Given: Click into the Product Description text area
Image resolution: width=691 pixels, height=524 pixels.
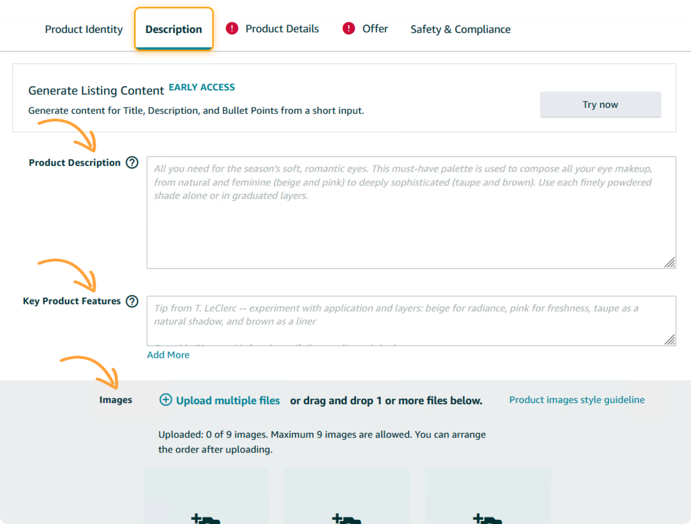Looking at the screenshot, I should click(411, 212).
